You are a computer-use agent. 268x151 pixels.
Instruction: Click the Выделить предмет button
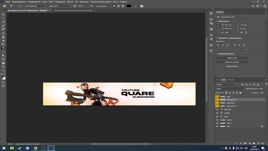pyautogui.click(x=232, y=62)
